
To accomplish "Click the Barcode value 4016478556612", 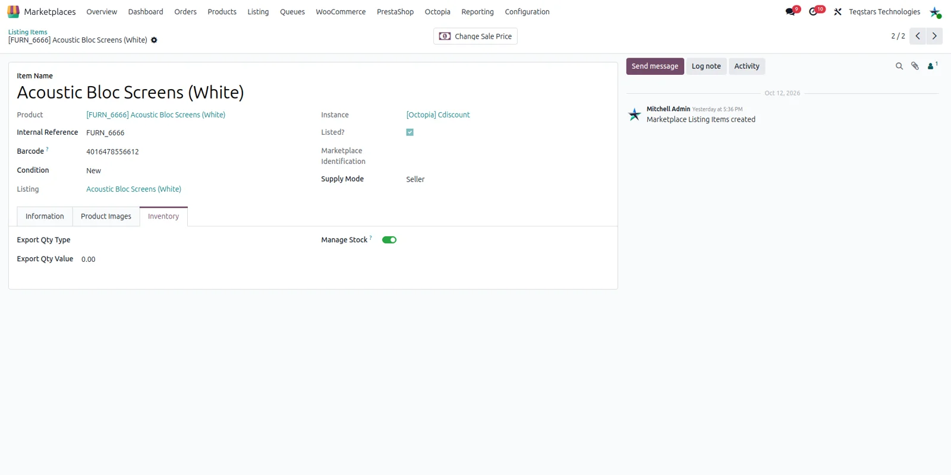I will 112,152.
